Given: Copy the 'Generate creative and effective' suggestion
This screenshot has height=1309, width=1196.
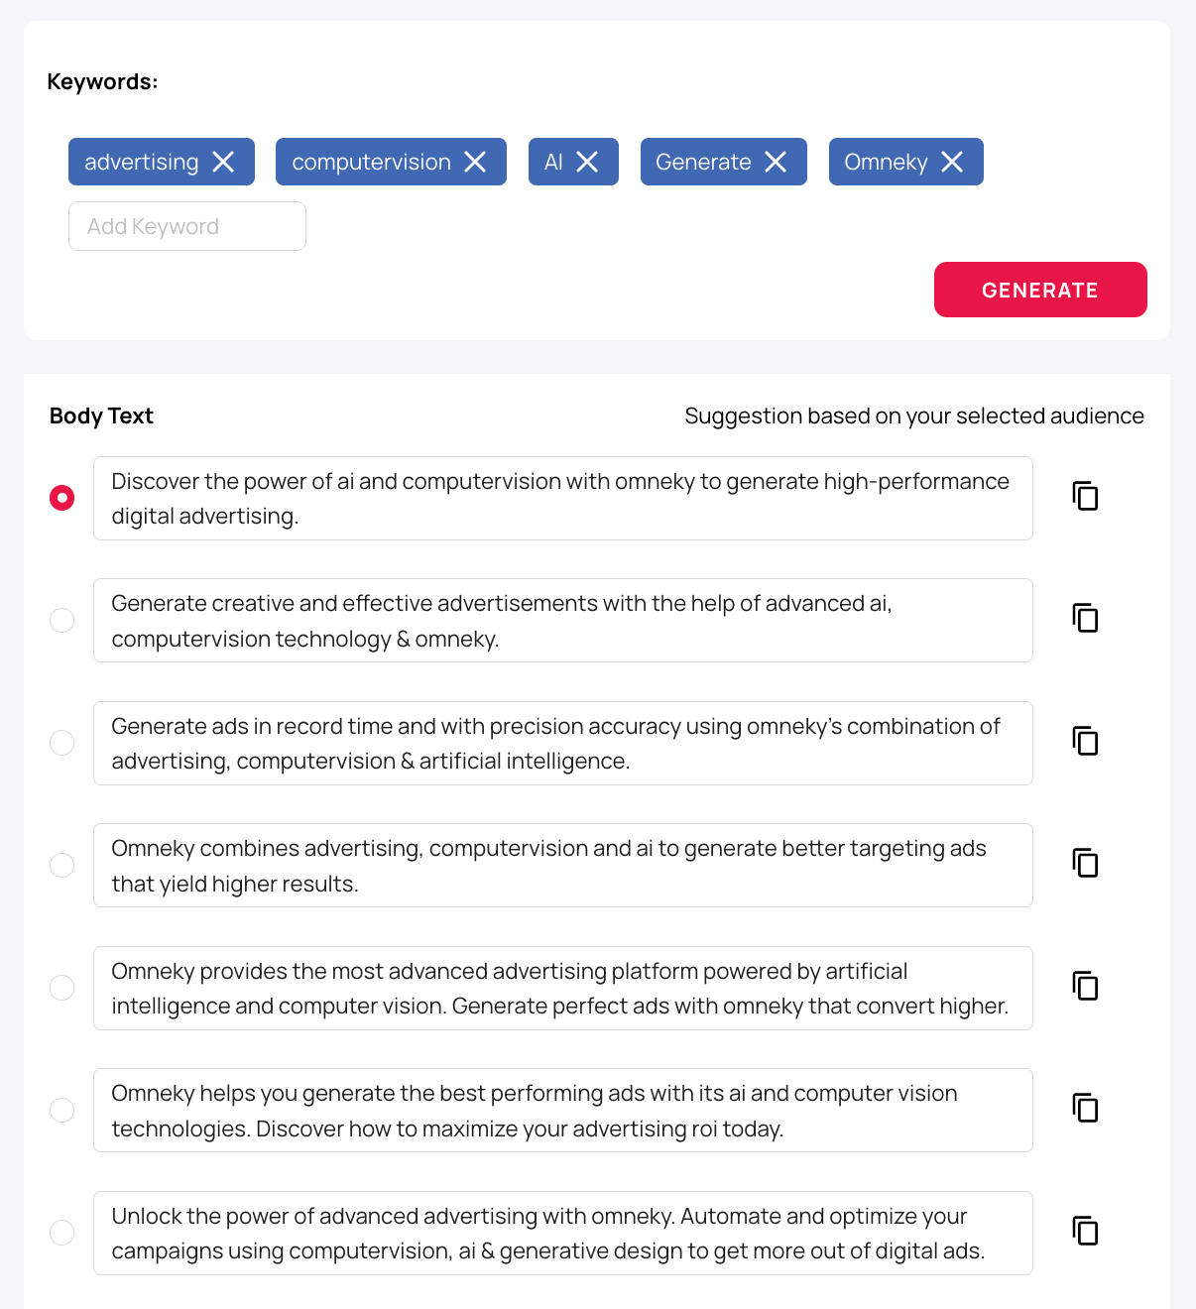Looking at the screenshot, I should [1086, 619].
